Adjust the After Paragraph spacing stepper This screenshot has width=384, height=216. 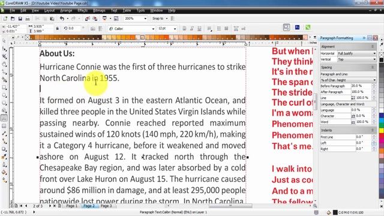click(374, 92)
